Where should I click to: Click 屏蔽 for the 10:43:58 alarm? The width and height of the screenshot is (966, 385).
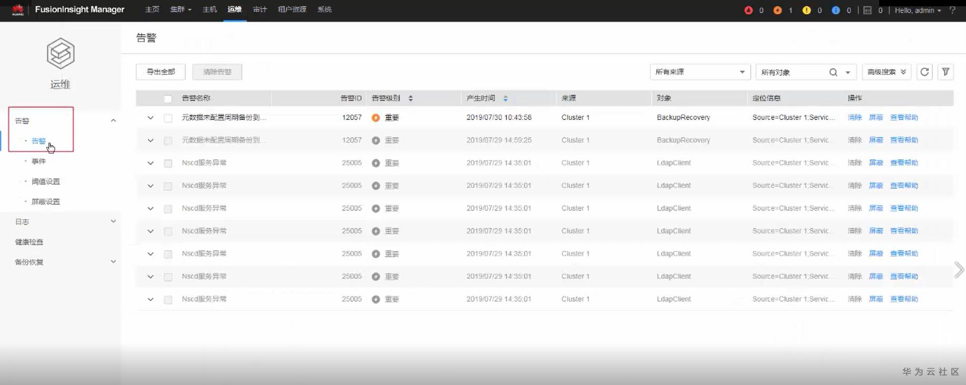[876, 118]
